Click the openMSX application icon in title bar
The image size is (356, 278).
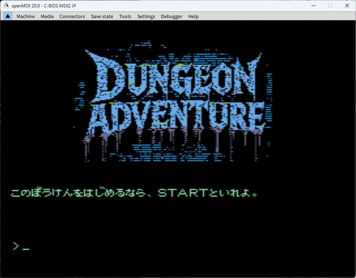point(6,6)
